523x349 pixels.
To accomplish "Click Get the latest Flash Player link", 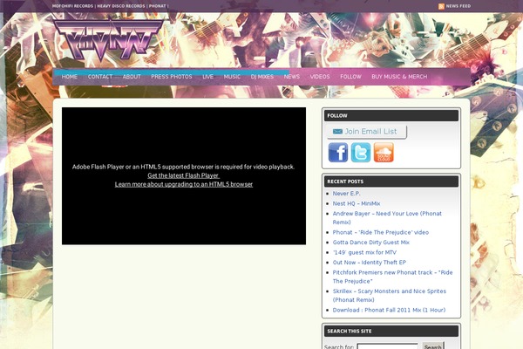I will pos(183,175).
